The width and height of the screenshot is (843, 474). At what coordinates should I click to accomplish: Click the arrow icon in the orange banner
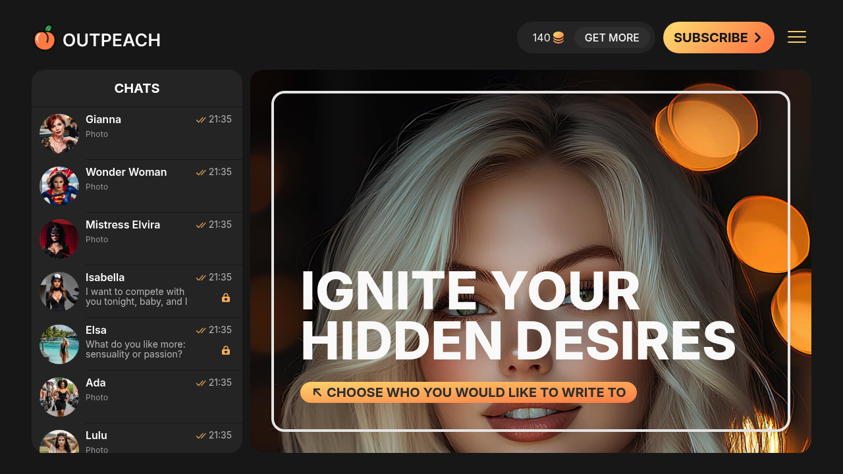coord(317,392)
